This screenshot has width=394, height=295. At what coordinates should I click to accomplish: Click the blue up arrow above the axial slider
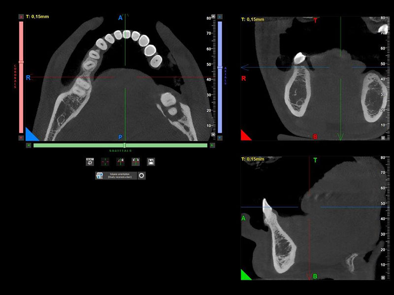[220, 17]
